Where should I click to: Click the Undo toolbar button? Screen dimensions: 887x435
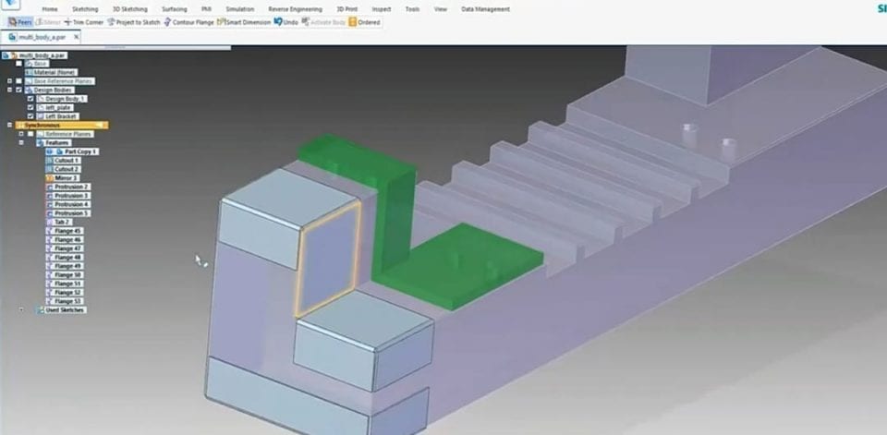click(286, 22)
